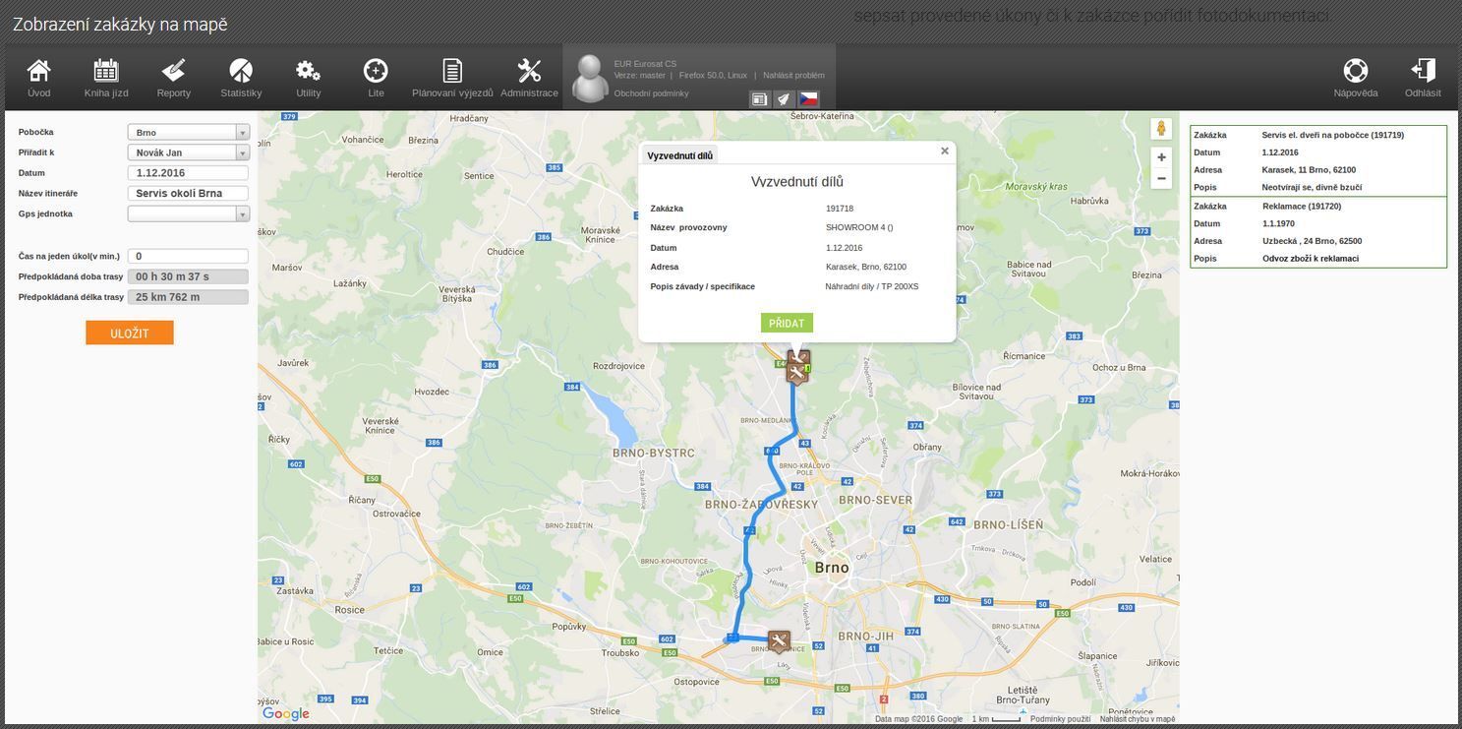Screen dimensions: 1462x729
Task: Click the Datum input showing 1.12.2016
Action: (x=187, y=171)
